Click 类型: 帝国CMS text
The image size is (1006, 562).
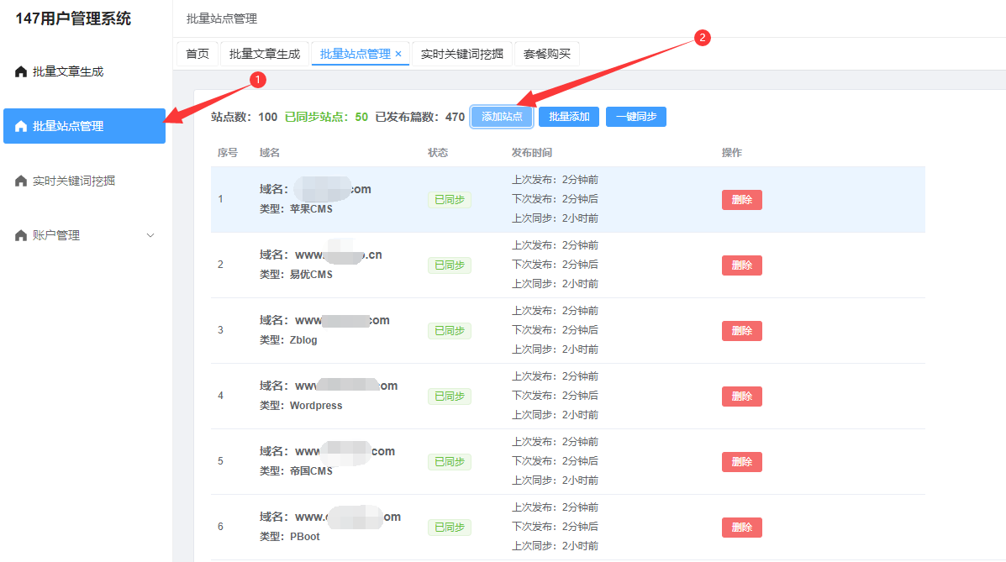(x=296, y=471)
